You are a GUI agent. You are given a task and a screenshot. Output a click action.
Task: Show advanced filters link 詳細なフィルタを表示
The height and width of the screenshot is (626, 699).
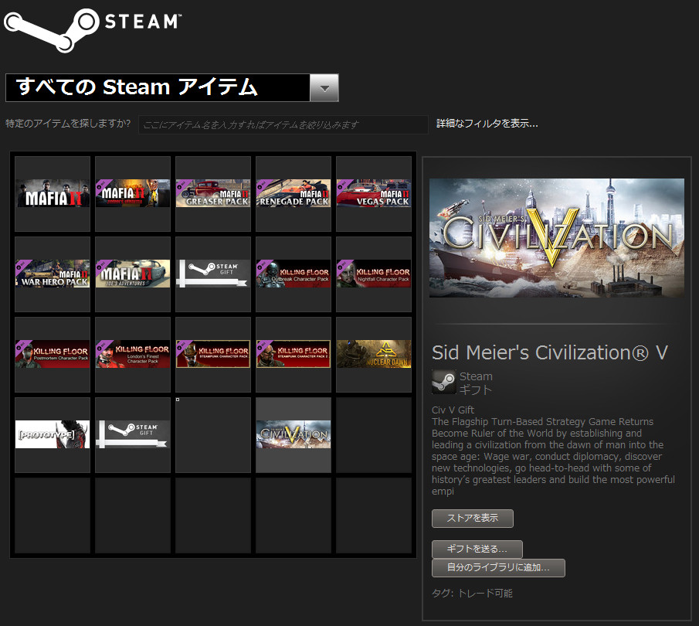[x=487, y=124]
